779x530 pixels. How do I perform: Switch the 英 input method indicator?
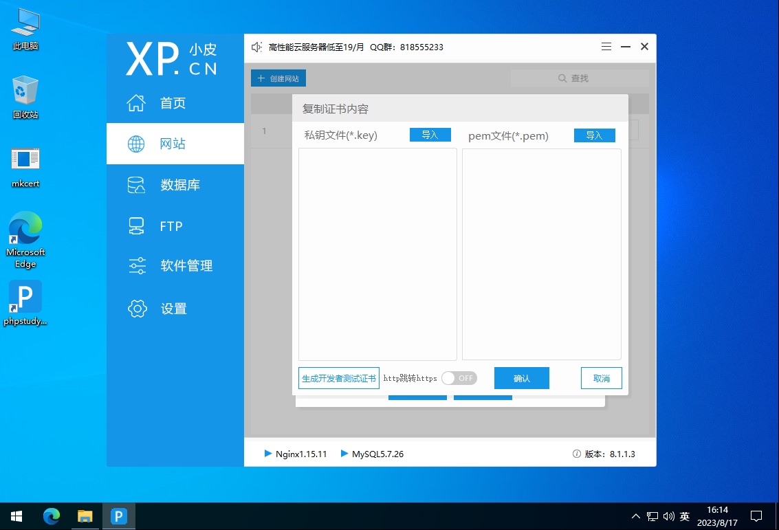click(x=685, y=516)
